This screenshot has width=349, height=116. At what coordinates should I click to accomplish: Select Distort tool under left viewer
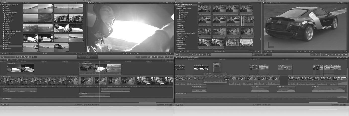[97, 53]
